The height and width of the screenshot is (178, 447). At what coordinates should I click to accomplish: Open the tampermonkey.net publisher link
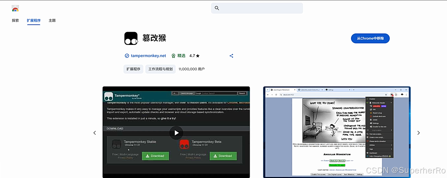148,56
